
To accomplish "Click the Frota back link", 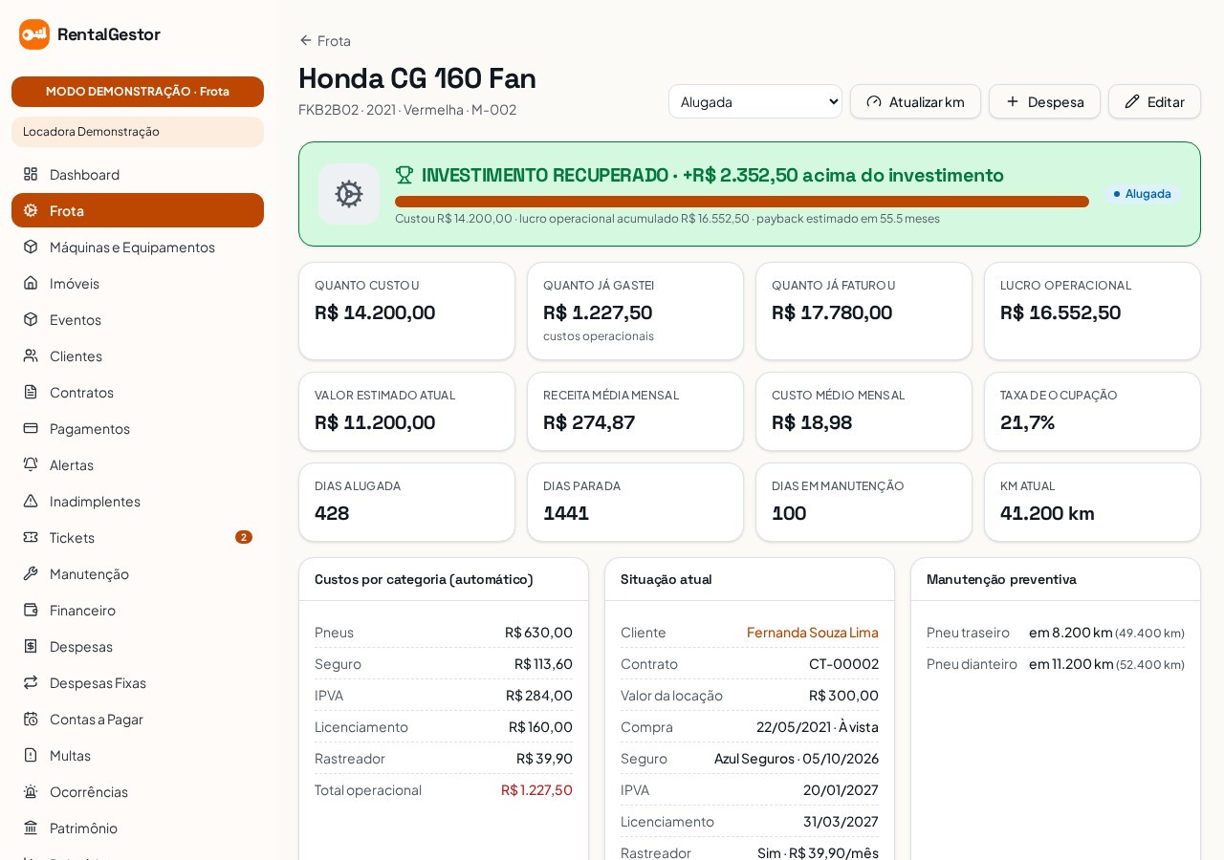I will (325, 40).
